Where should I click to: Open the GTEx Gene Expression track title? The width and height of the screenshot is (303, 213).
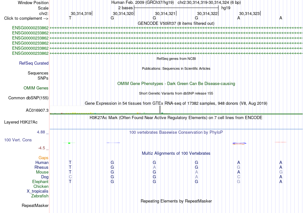click(176, 103)
